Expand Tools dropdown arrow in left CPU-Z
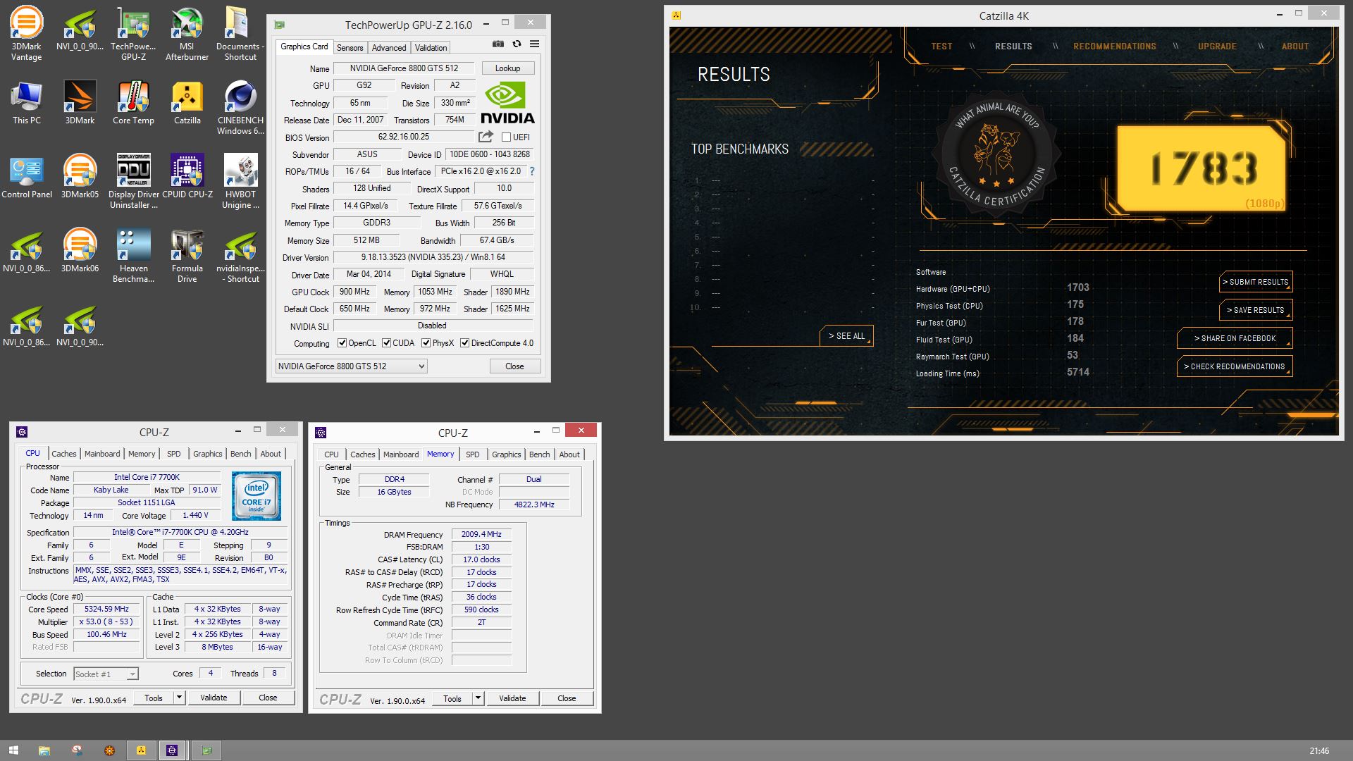 click(179, 698)
